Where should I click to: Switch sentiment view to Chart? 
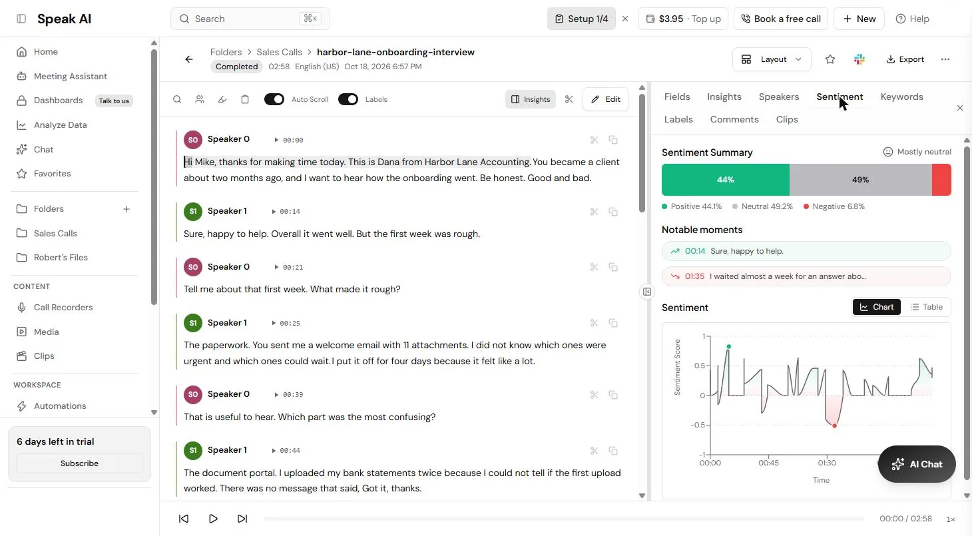point(877,307)
